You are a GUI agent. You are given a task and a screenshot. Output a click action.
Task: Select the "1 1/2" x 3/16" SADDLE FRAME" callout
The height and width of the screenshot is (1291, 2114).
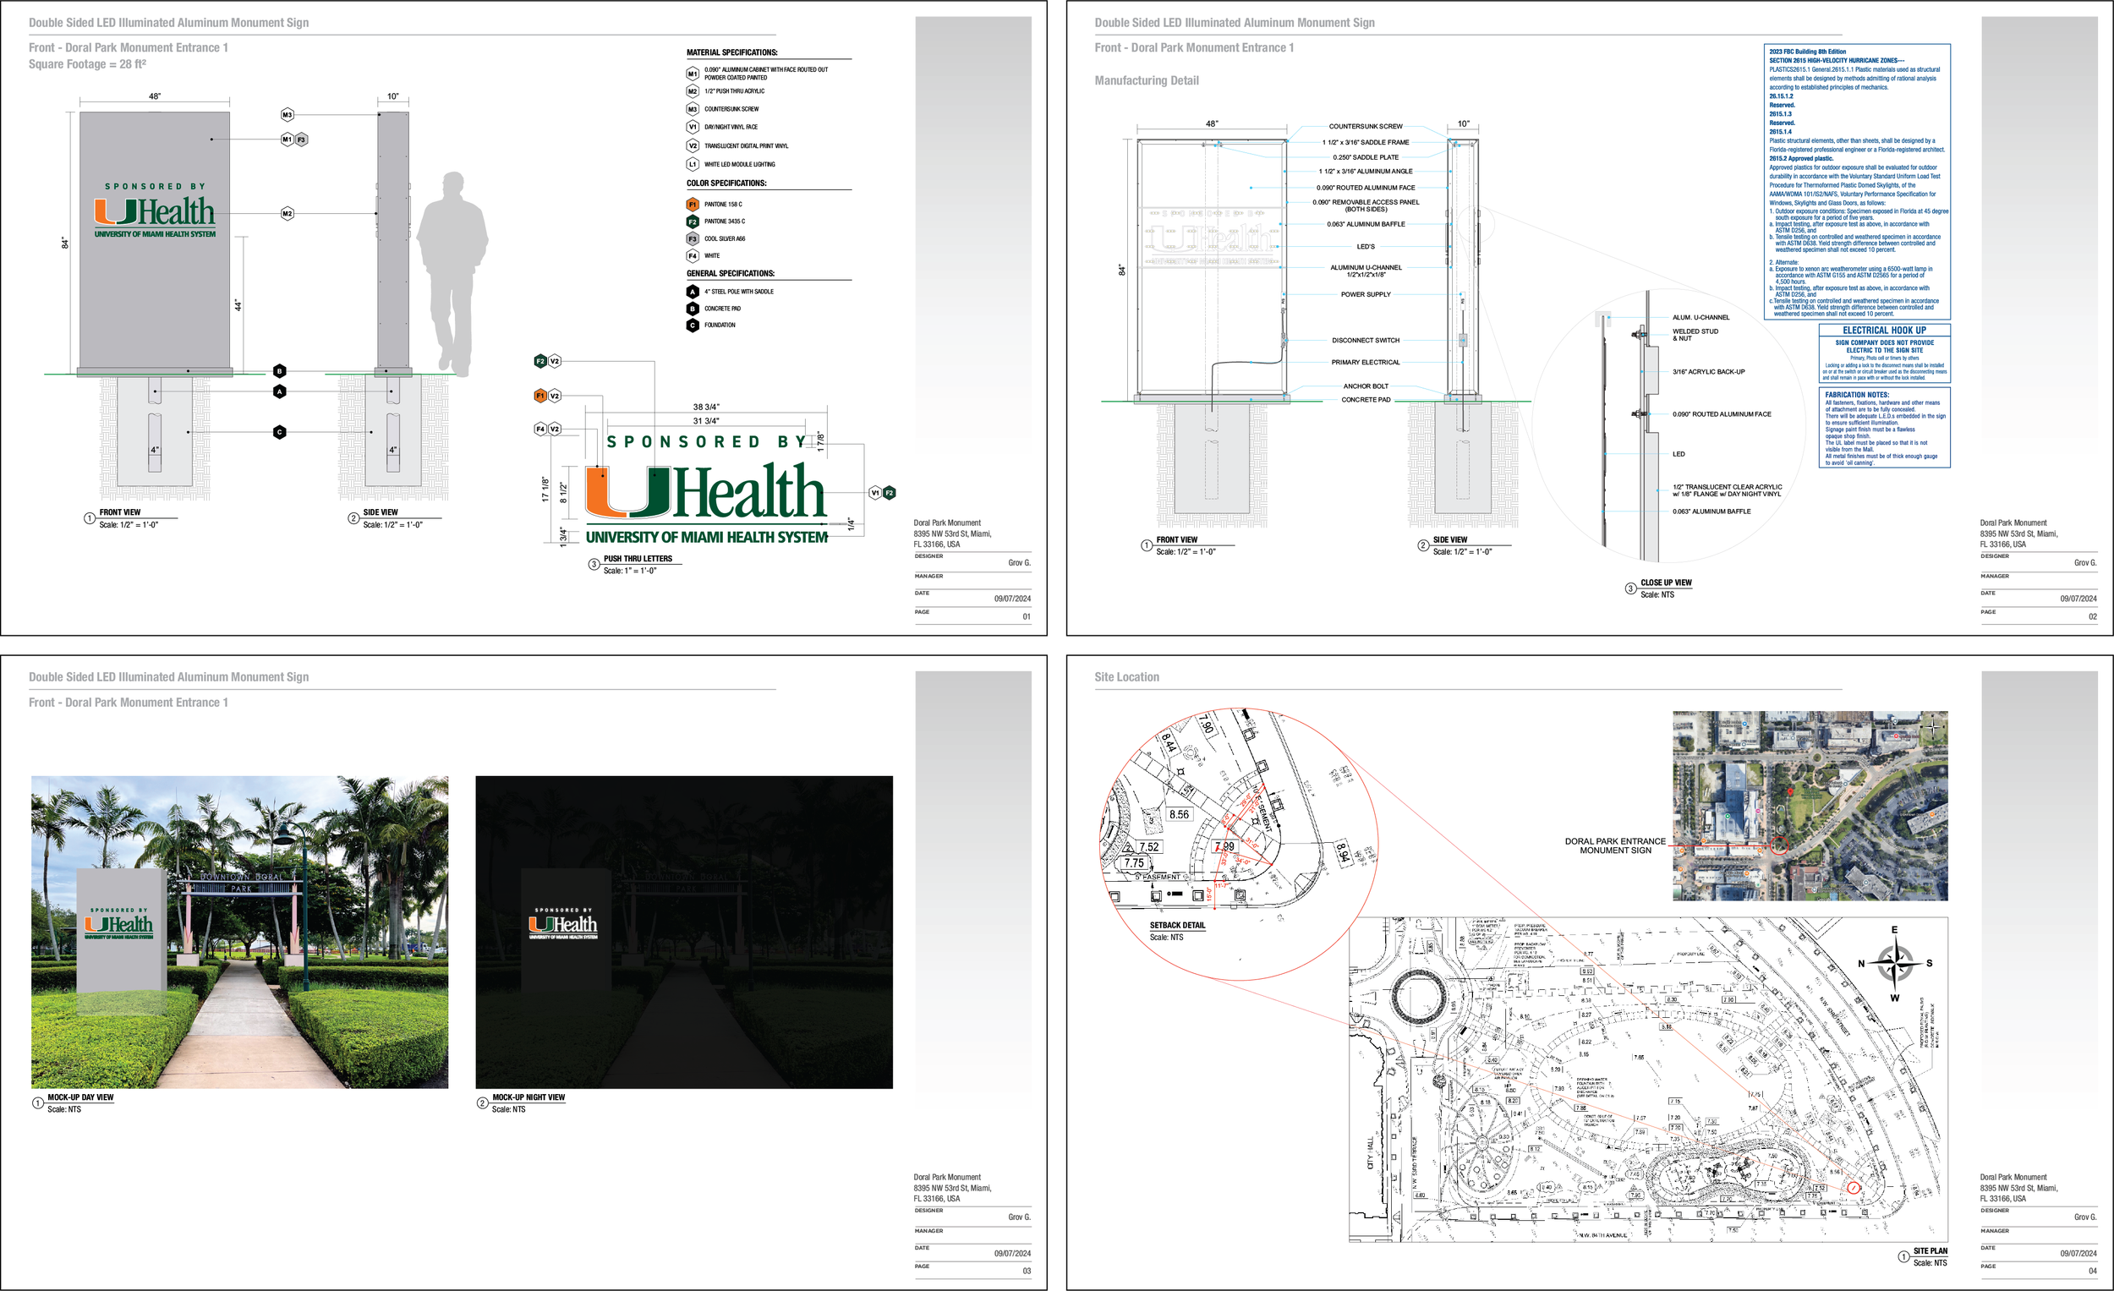(x=1365, y=142)
